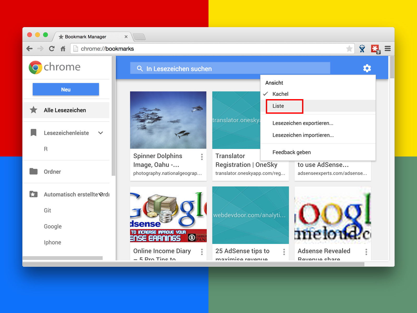Click the starred folder icon for auto-created folders
This screenshot has width=417, height=313.
pos(33,194)
